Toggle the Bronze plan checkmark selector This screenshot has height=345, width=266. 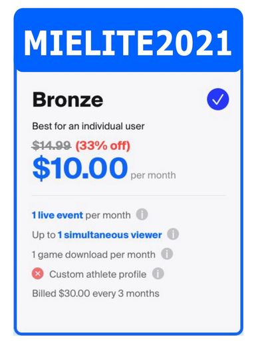tap(218, 99)
